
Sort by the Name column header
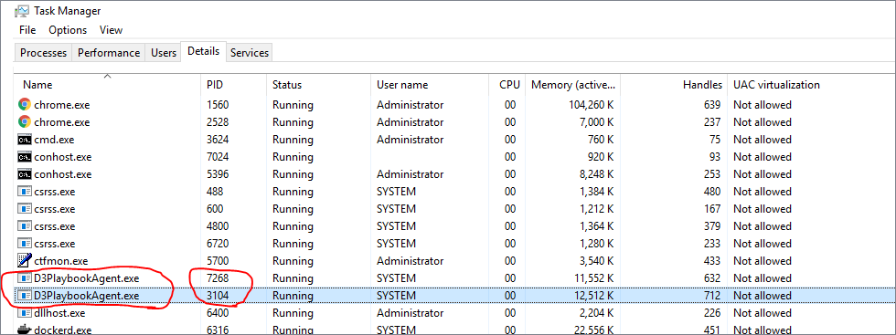[37, 85]
